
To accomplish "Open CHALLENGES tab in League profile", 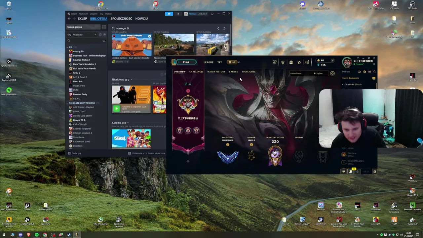I will pyautogui.click(x=196, y=72).
